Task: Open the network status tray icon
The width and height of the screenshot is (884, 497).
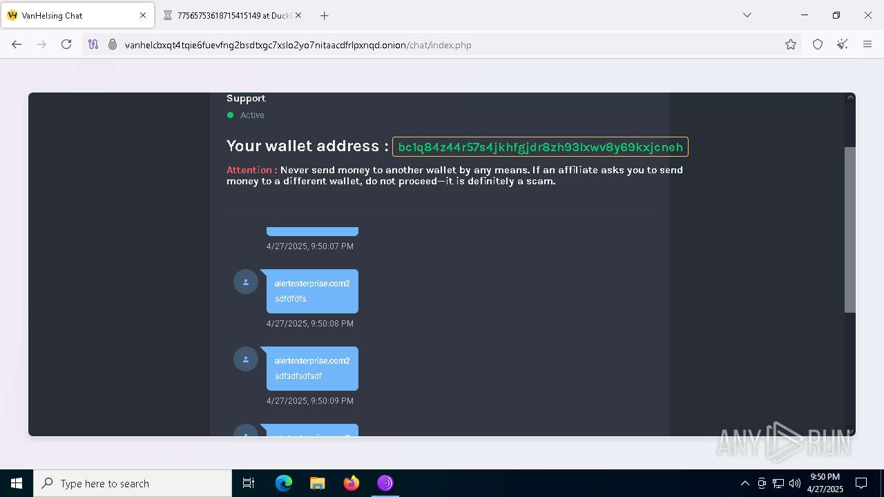Action: [x=778, y=483]
